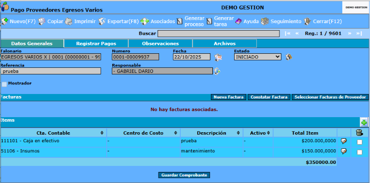The image size is (370, 183).
Task: Click the Cerrar(F12) icon
Action: [x=307, y=22]
